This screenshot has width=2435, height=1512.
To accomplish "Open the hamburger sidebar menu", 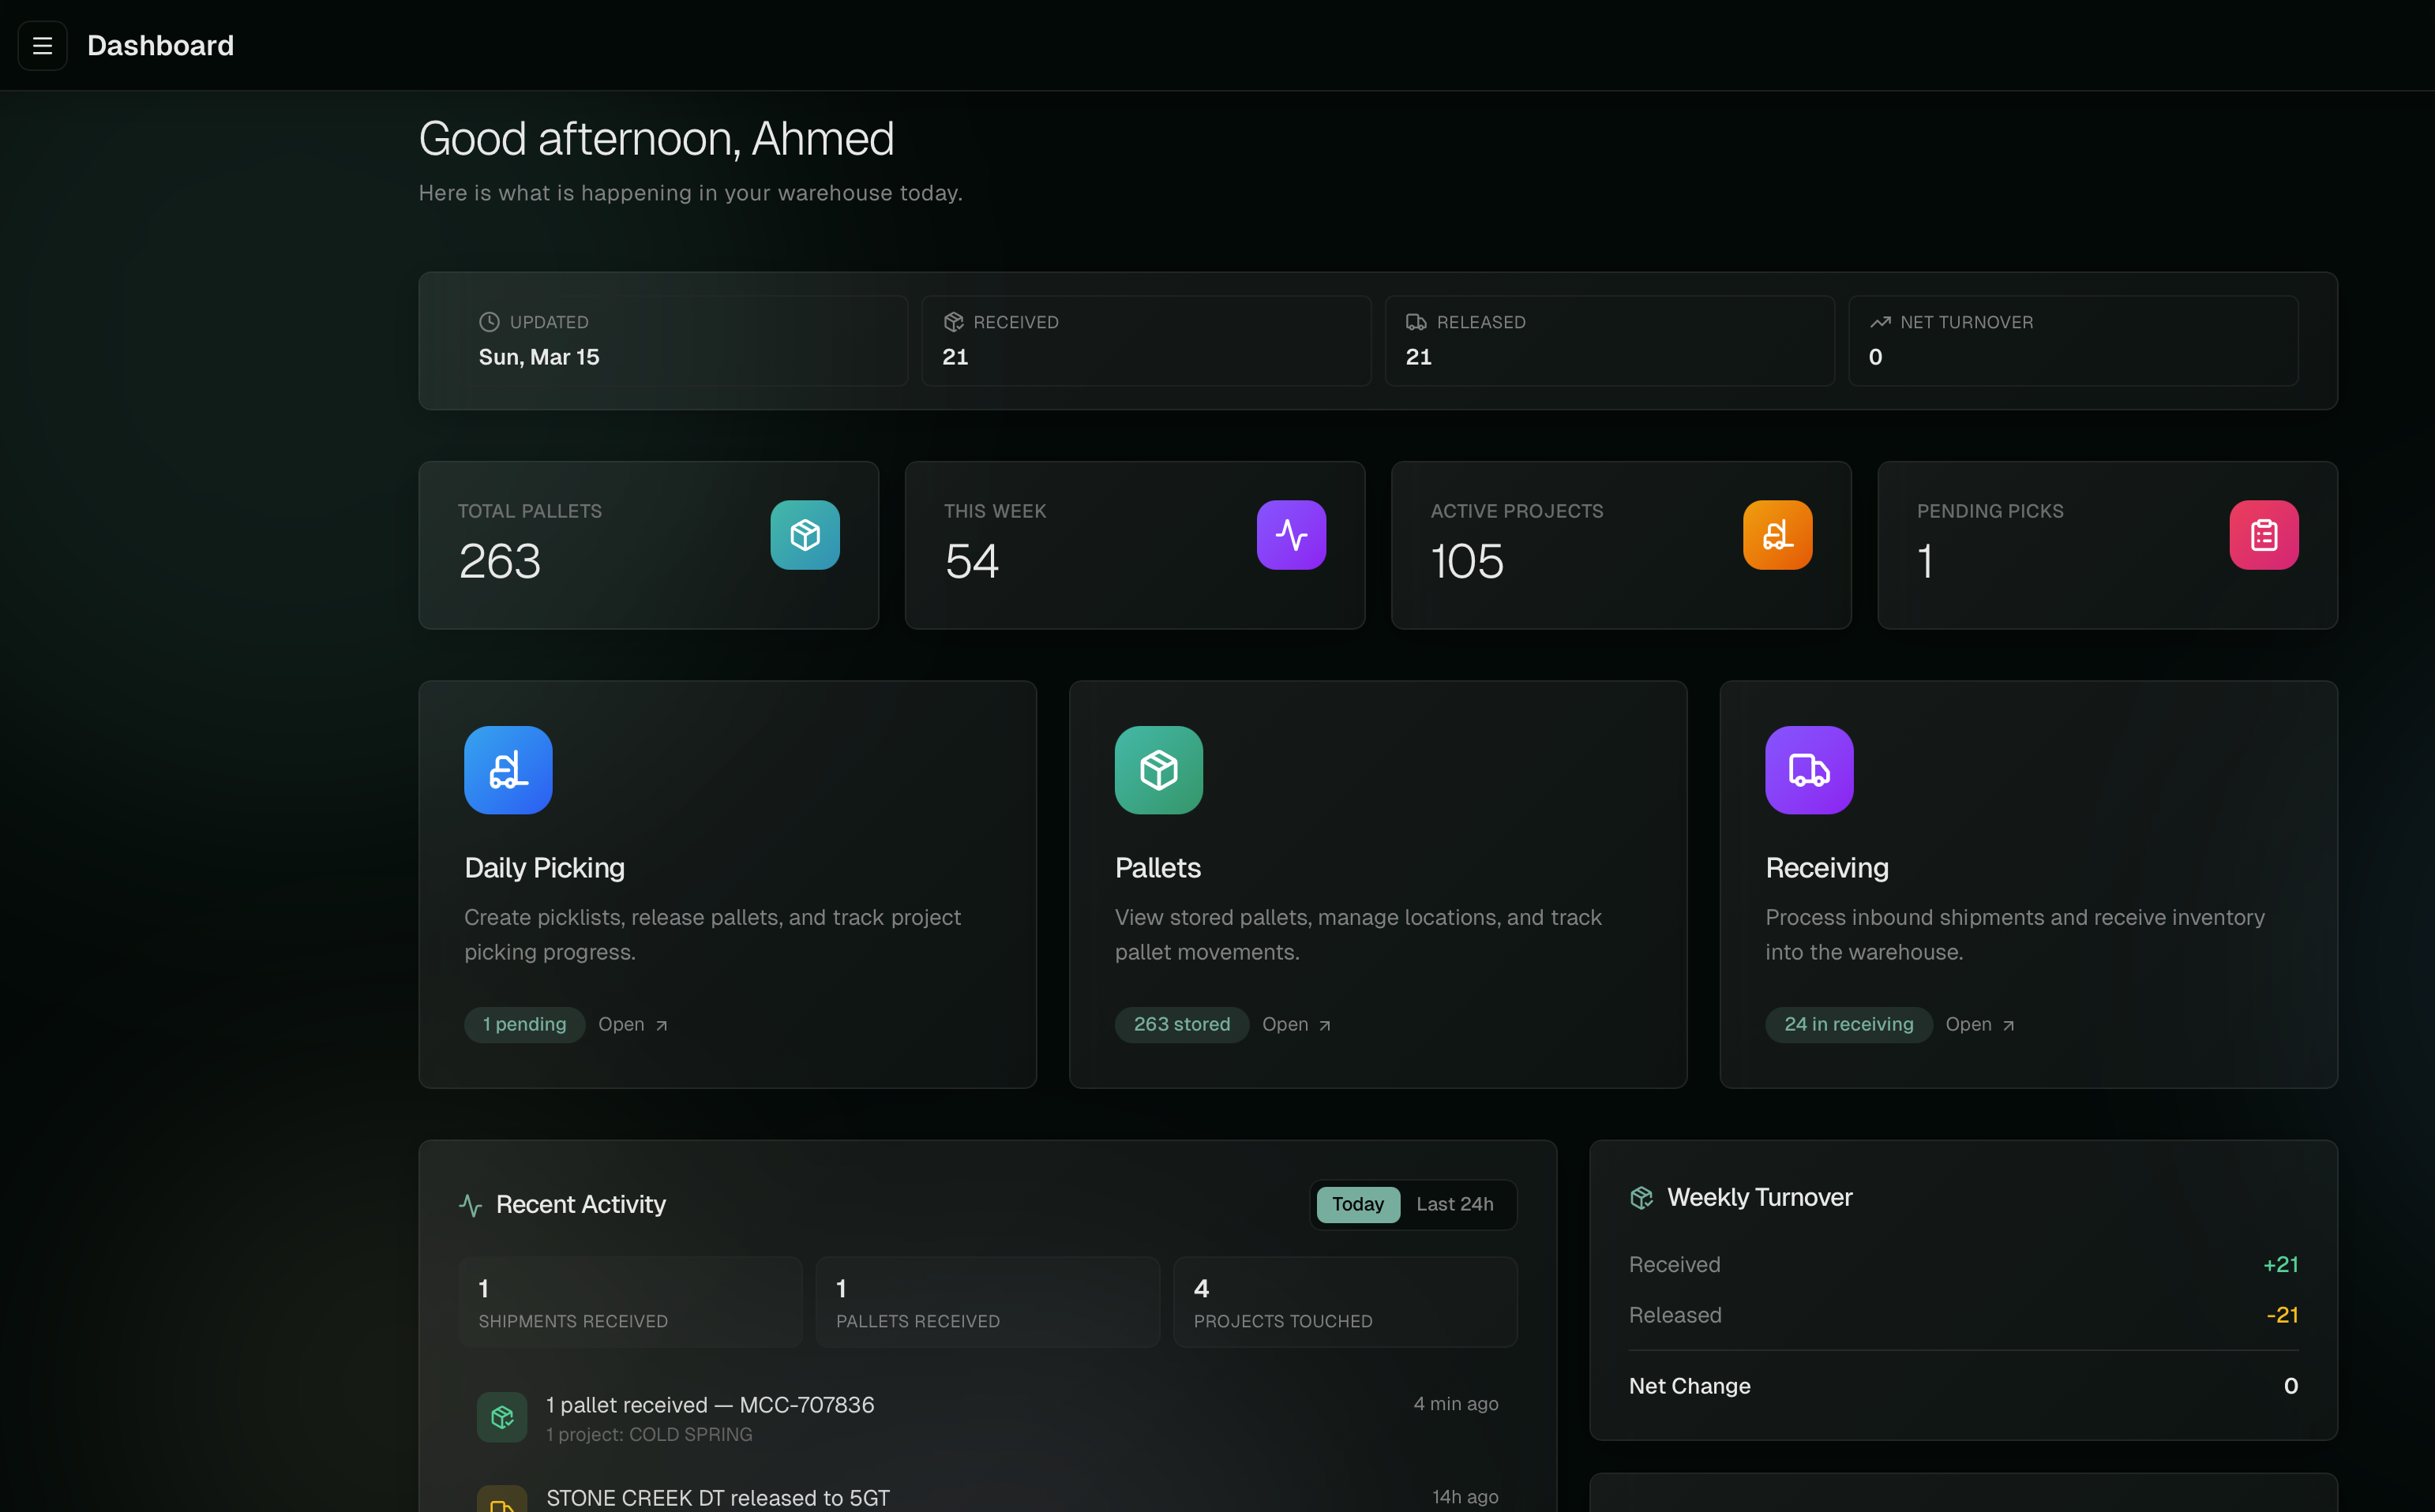I will coord(42,46).
